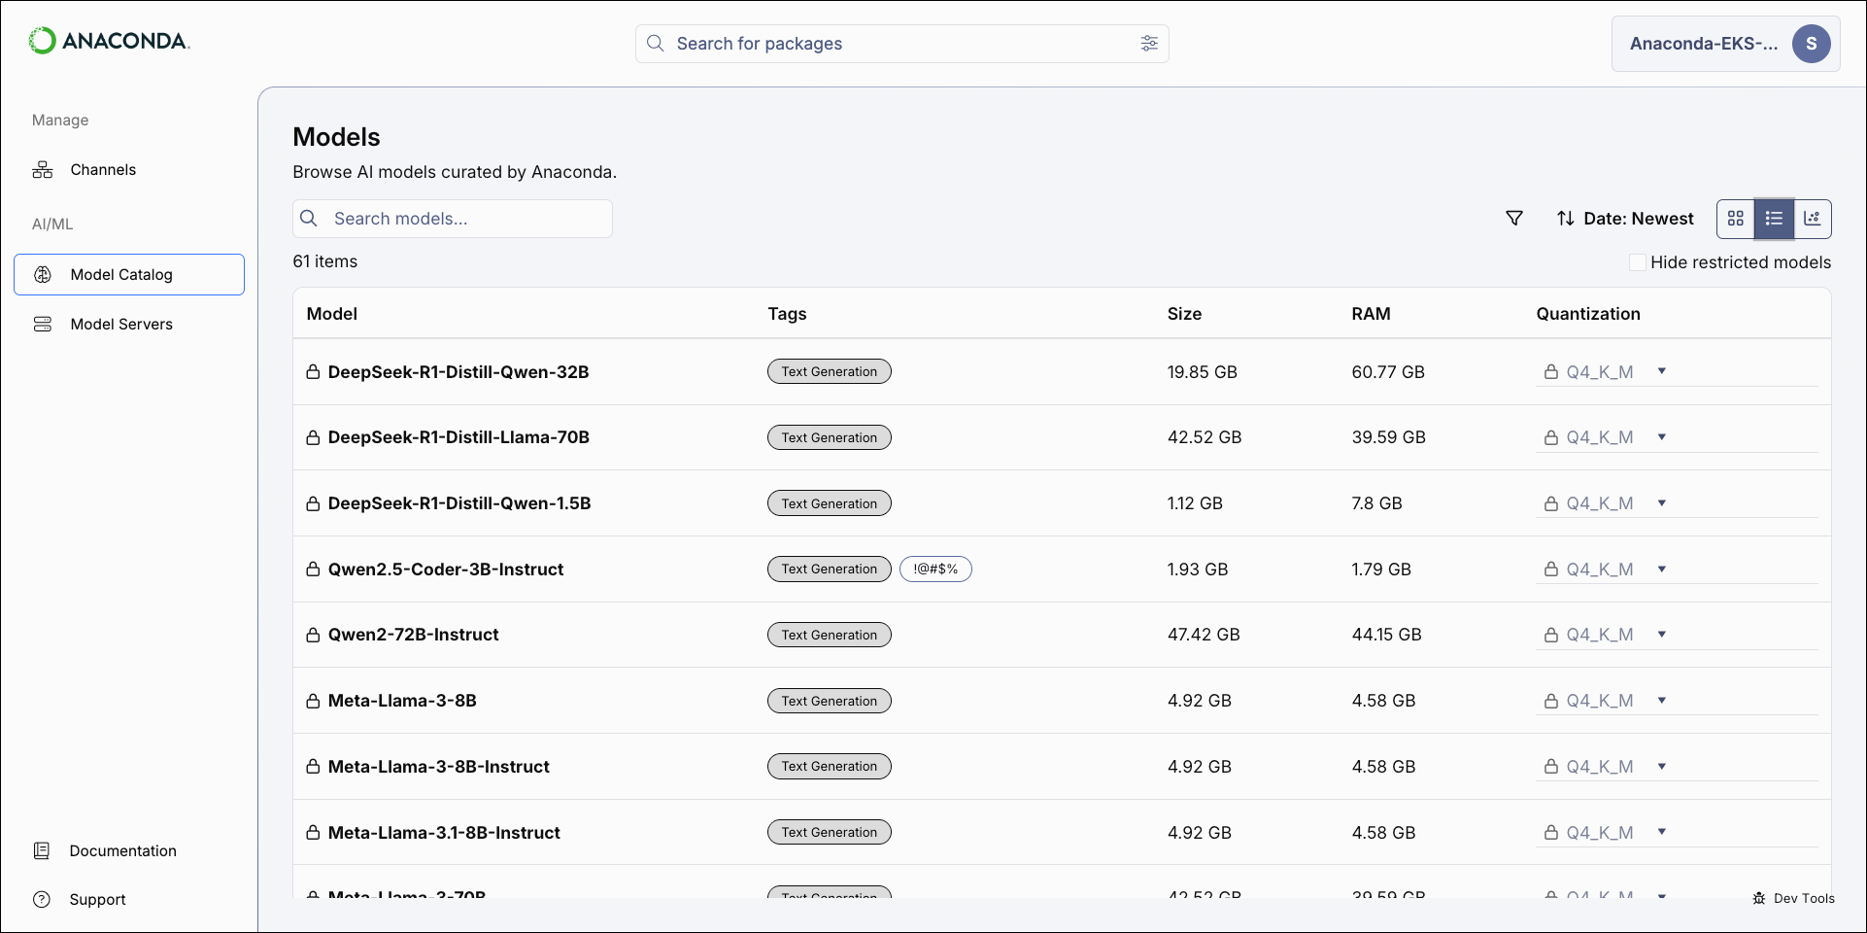Click the 1.12 GB size value

click(1195, 503)
